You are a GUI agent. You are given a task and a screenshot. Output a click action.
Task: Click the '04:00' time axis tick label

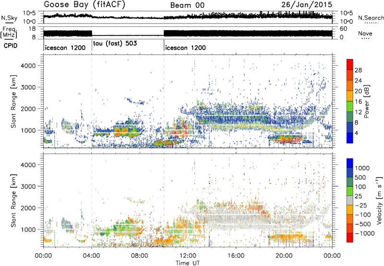click(92, 256)
